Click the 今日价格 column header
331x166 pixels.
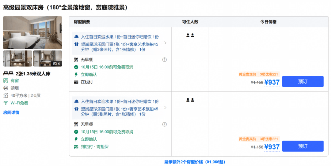(268, 22)
